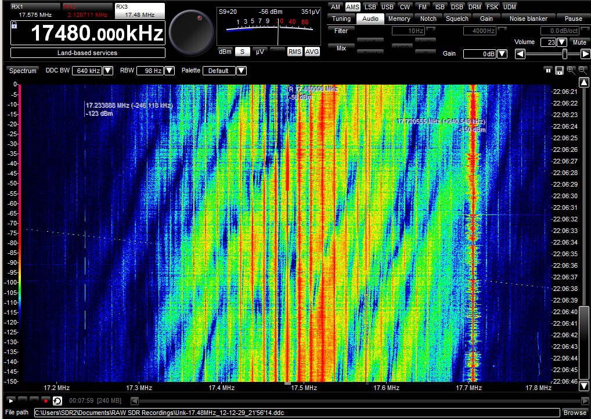
Task: Zoom out of the spectrum with magnifier minus
Action: click(583, 70)
